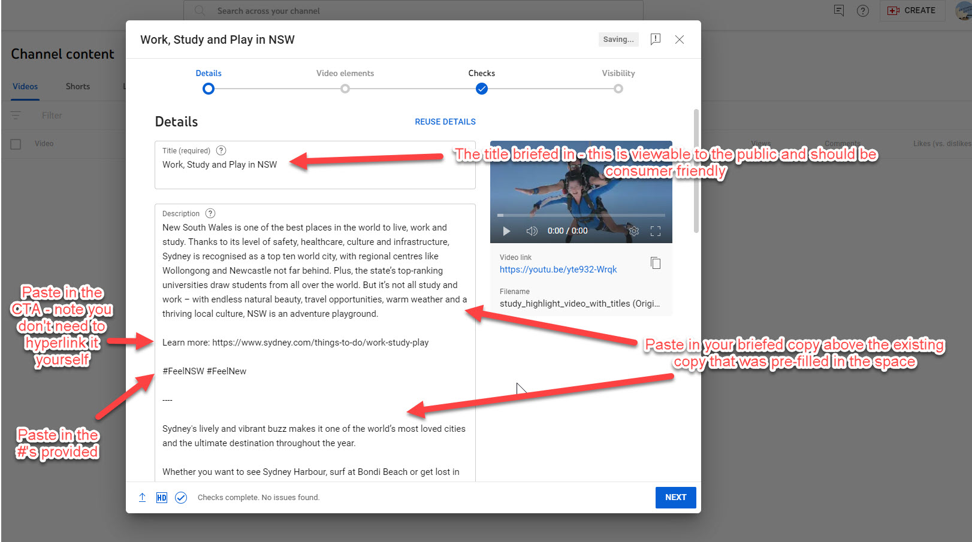
Task: Click the #FeelNSW #FeelNew hashtags line
Action: pyautogui.click(x=204, y=371)
